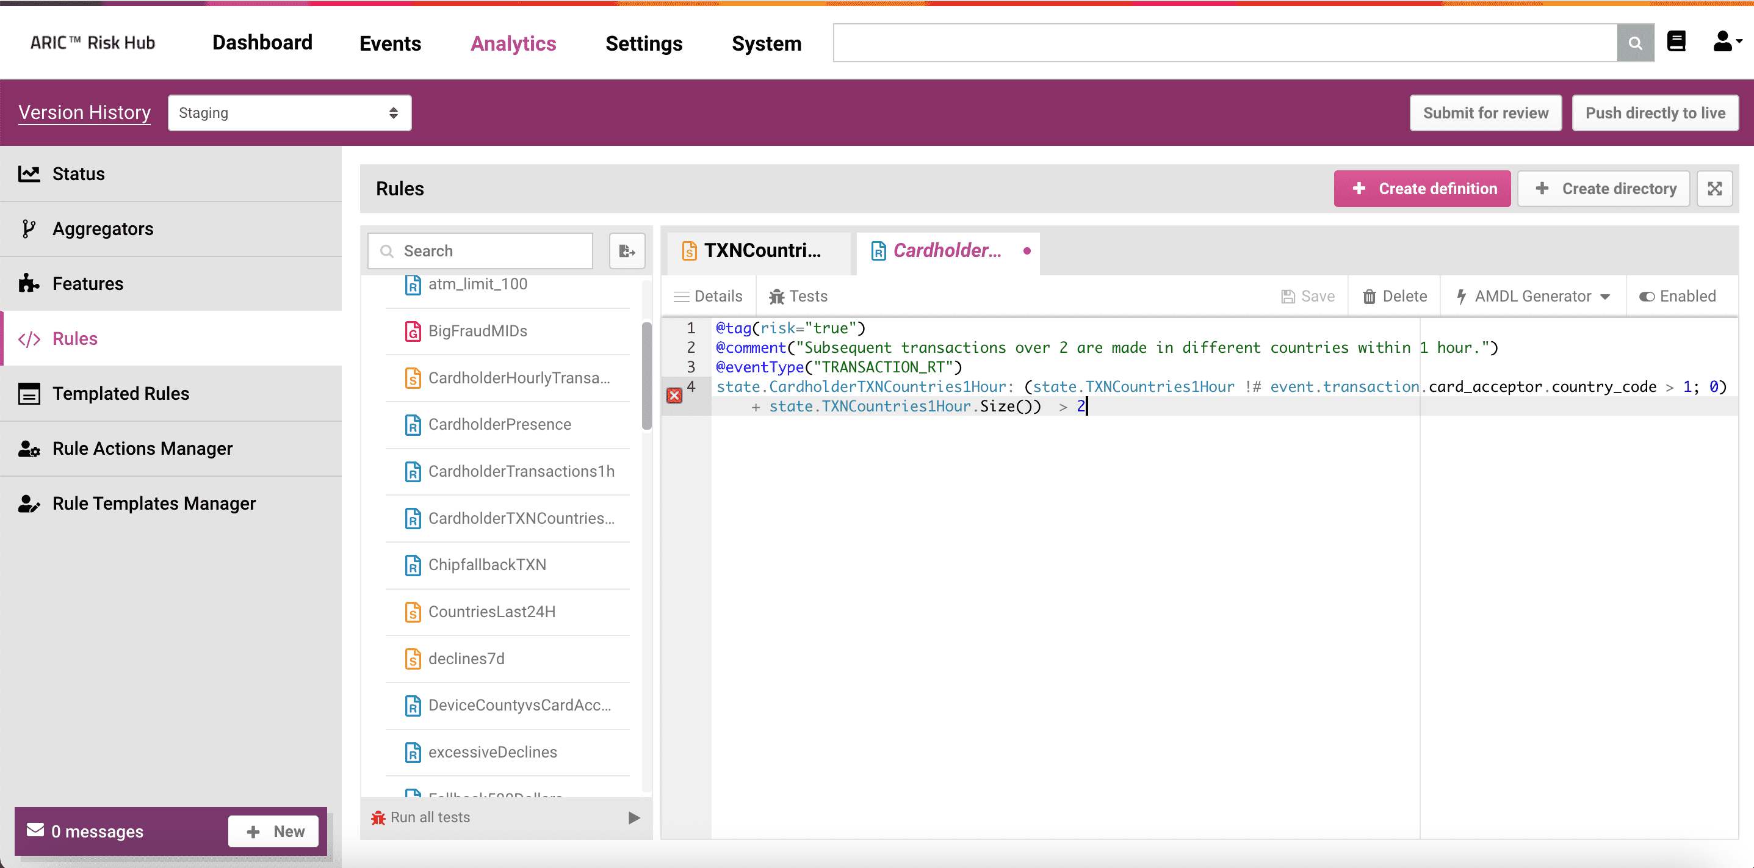Click Create directory button
Viewport: 1754px width, 868px height.
point(1603,189)
